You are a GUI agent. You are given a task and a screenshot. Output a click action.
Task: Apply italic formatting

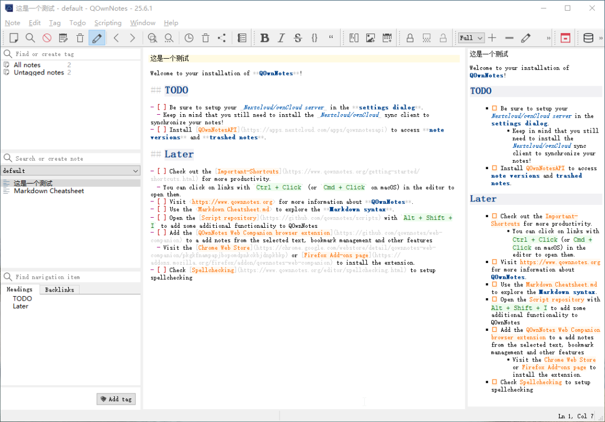pos(281,37)
